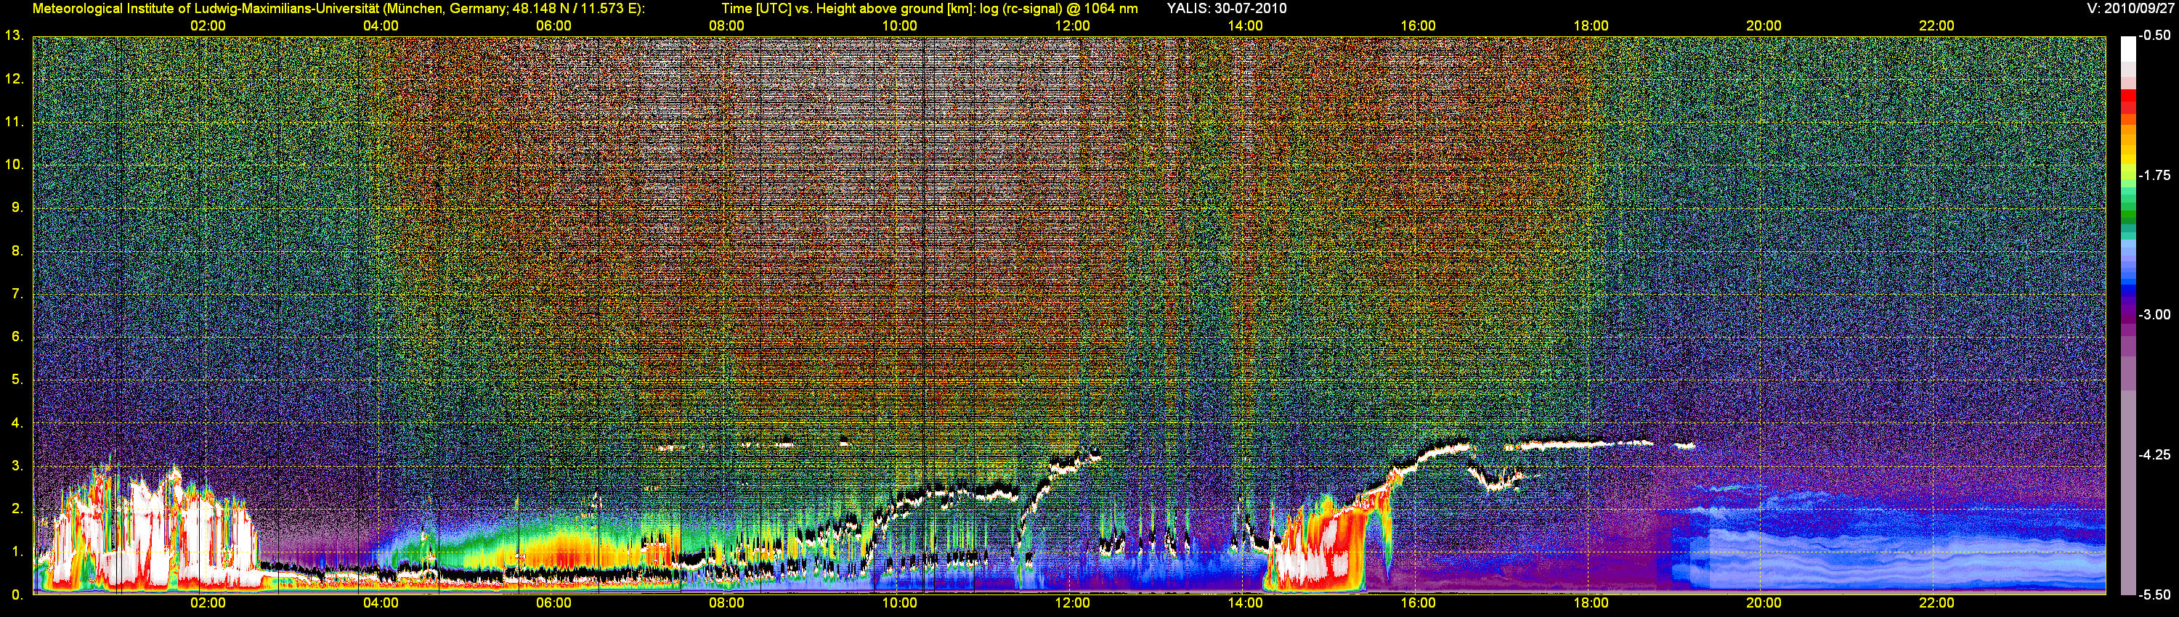This screenshot has height=617, width=2179.
Task: Click the 22:00 label on the bottom time axis
Action: [x=1936, y=602]
